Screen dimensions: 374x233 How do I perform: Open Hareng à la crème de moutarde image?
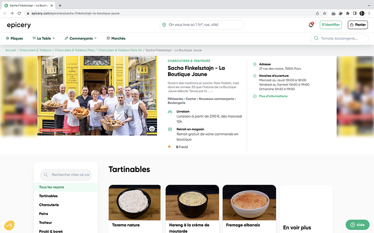pos(192,203)
